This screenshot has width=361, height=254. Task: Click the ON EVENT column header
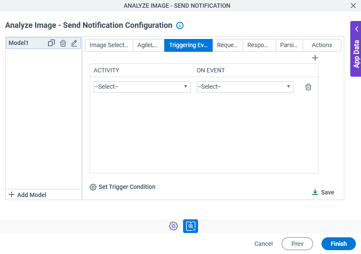[x=211, y=70]
